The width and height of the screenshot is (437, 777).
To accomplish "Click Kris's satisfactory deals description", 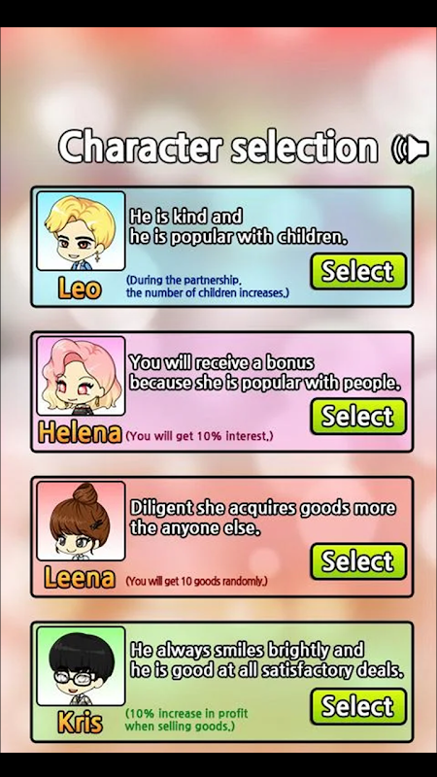I will pos(266,659).
